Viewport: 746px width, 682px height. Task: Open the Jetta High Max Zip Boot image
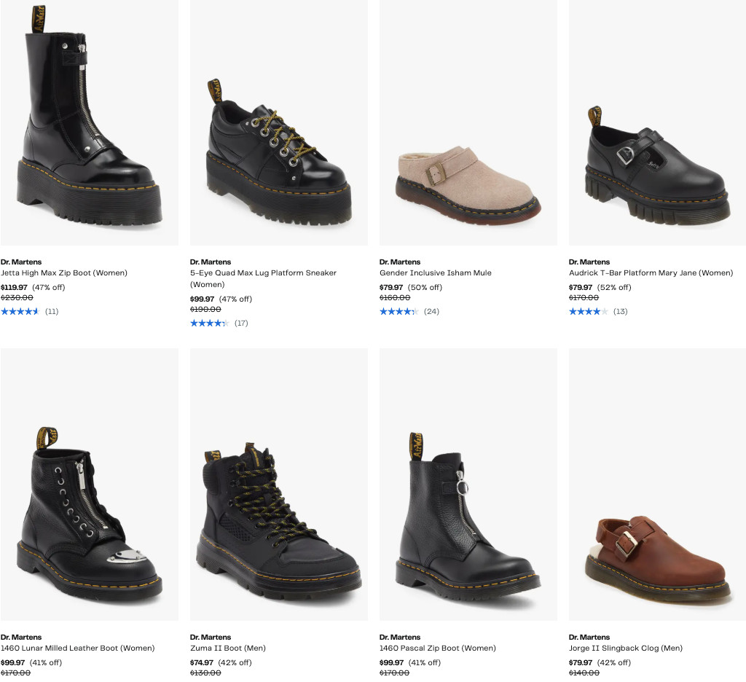89,122
